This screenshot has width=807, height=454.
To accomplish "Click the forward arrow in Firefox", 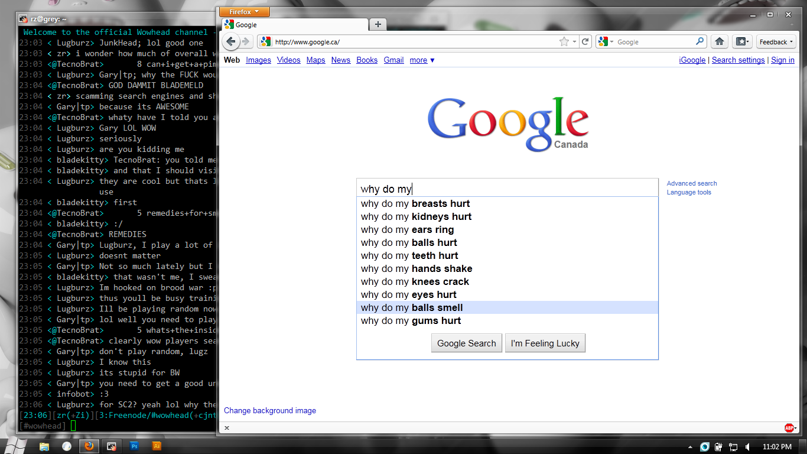I will 246,41.
